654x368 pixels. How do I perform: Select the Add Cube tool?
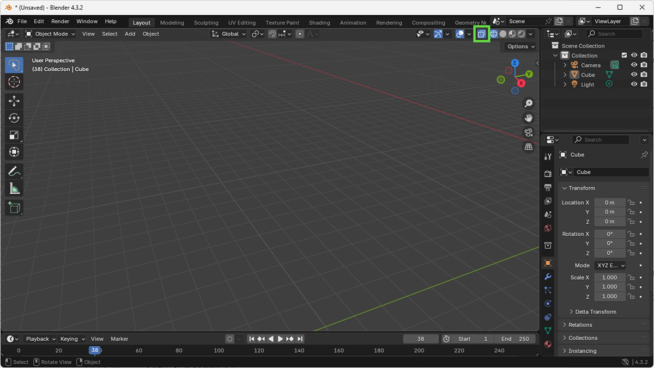tap(14, 207)
